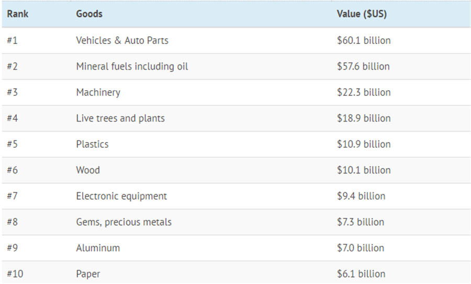Click the Value ($US) column header

click(x=362, y=14)
